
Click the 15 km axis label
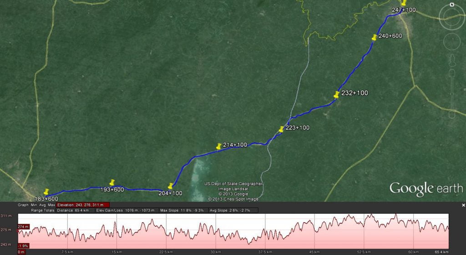click(x=117, y=252)
